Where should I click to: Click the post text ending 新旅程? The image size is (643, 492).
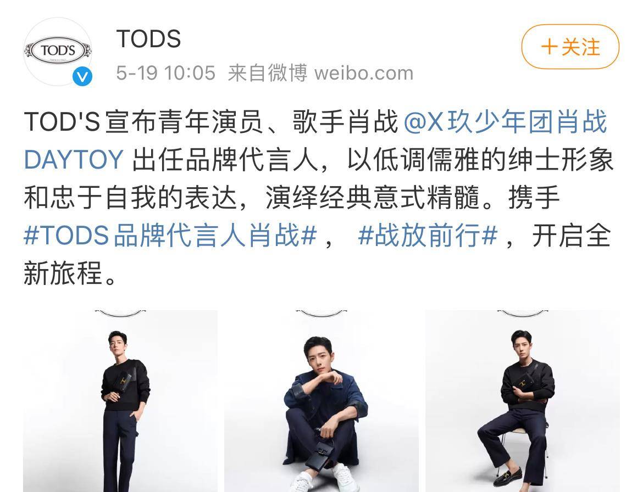point(70,273)
